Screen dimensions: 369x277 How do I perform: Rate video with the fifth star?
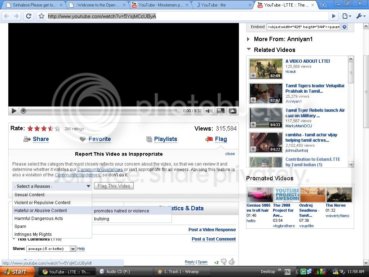tap(57, 129)
